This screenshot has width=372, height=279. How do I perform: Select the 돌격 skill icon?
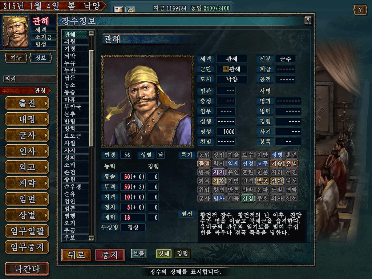(204, 163)
